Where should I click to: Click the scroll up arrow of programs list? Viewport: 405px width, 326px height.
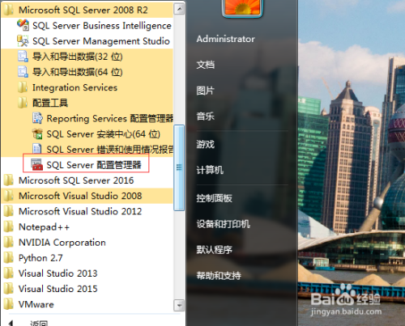pos(179,9)
